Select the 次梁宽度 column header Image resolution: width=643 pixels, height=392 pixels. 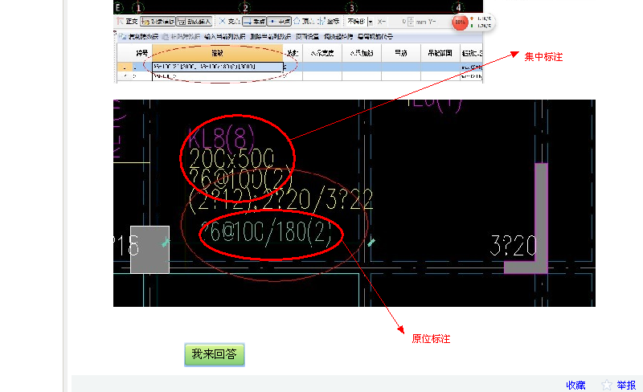(x=322, y=53)
